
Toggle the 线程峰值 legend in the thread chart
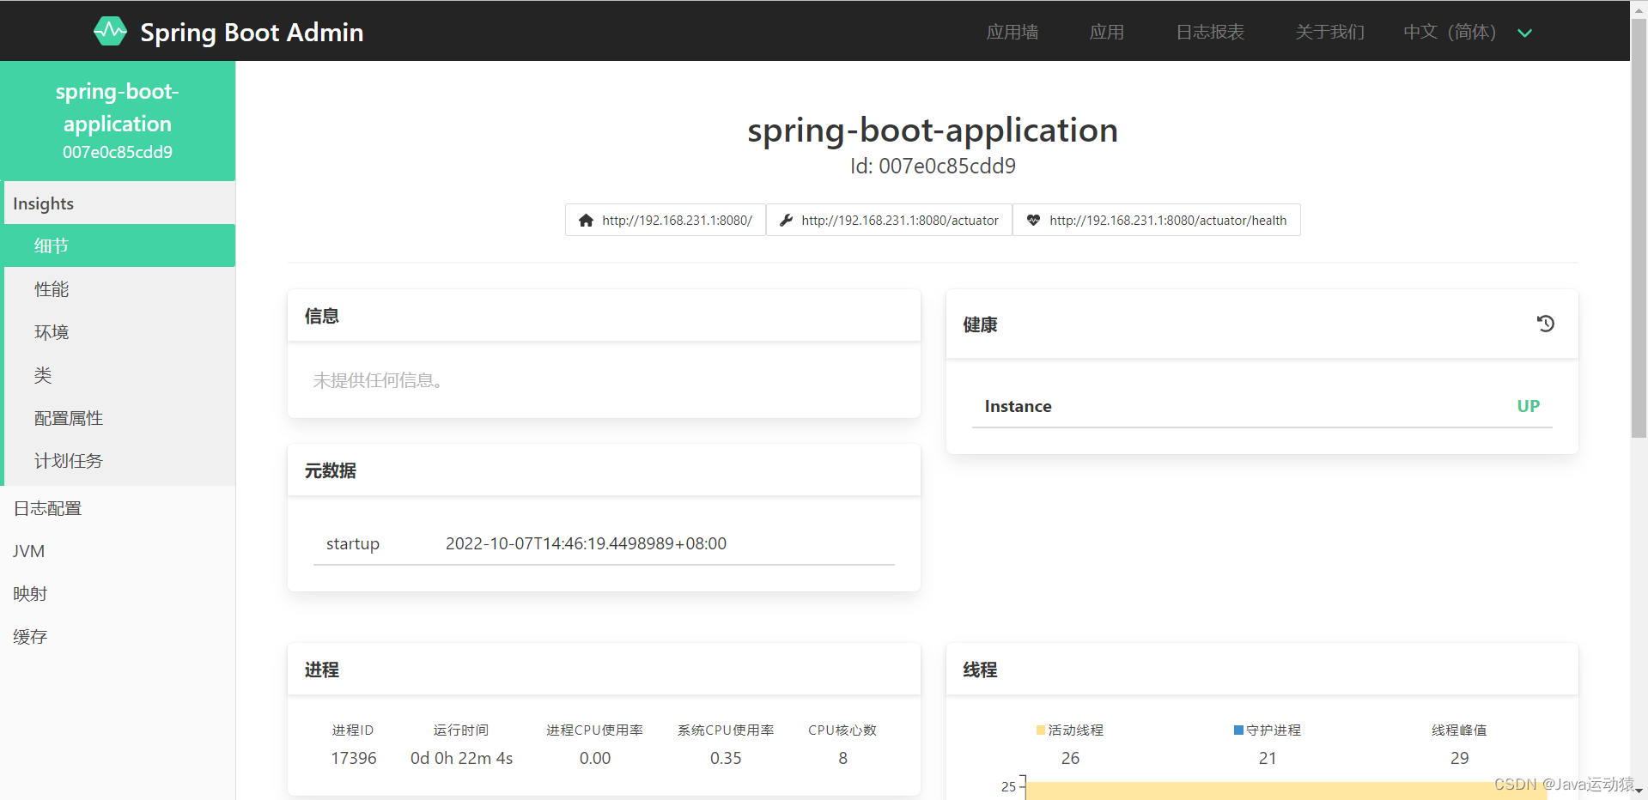click(1459, 730)
